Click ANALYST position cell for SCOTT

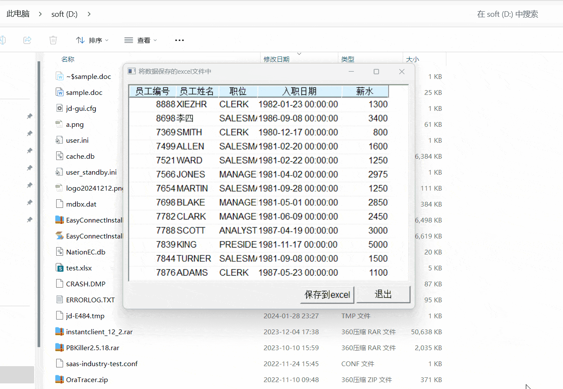(238, 230)
